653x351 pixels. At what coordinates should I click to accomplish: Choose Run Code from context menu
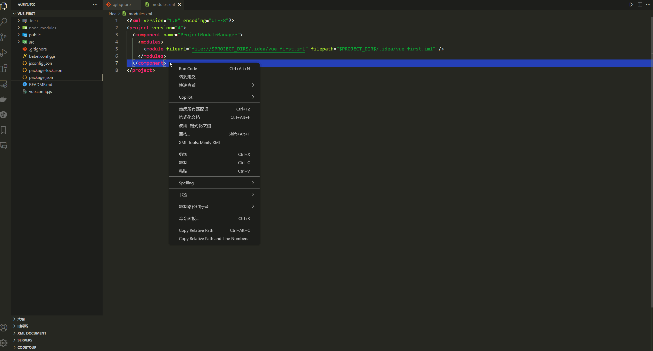pyautogui.click(x=188, y=69)
